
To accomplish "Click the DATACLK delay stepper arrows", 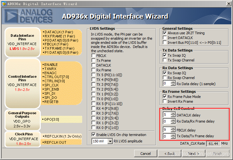I will pyautogui.click(x=173, y=115).
